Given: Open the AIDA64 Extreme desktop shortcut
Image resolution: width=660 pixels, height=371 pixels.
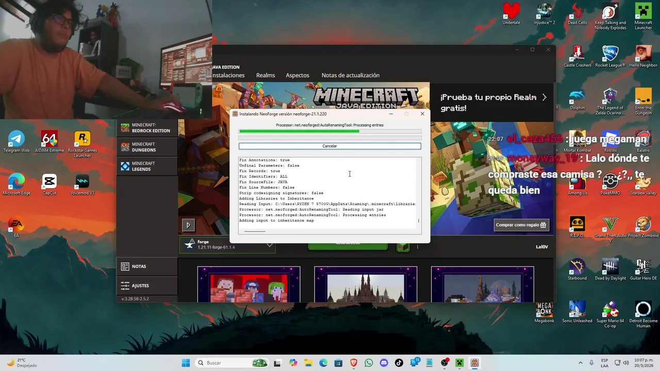Looking at the screenshot, I should (x=49, y=142).
